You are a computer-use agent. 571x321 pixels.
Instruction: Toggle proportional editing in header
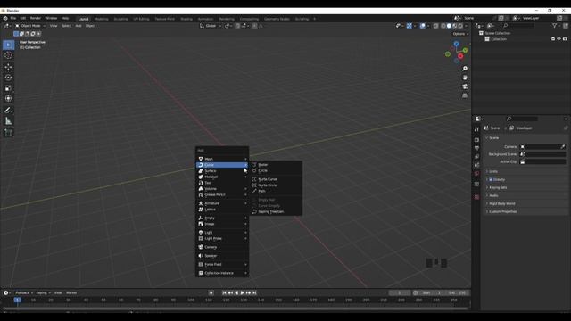coord(254,26)
